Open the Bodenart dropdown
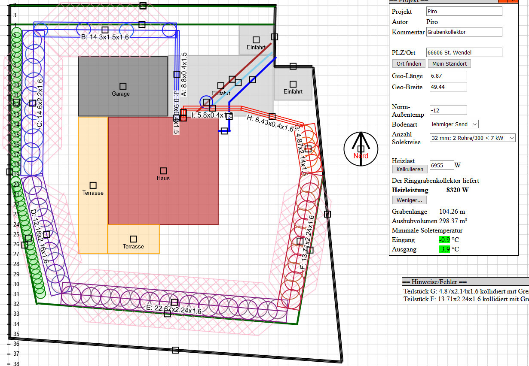This screenshot has height=366, width=529. click(454, 124)
